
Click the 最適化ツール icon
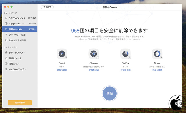6,58
